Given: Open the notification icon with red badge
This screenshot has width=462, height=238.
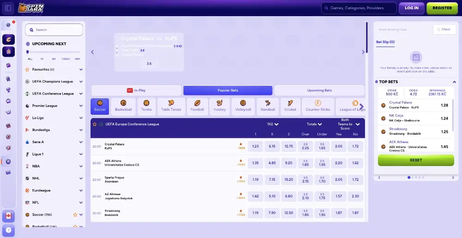Looking at the screenshot, I should (x=8, y=25).
